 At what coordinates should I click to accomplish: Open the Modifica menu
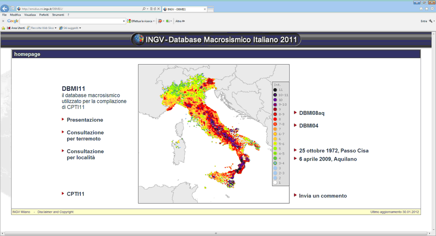tap(15, 15)
